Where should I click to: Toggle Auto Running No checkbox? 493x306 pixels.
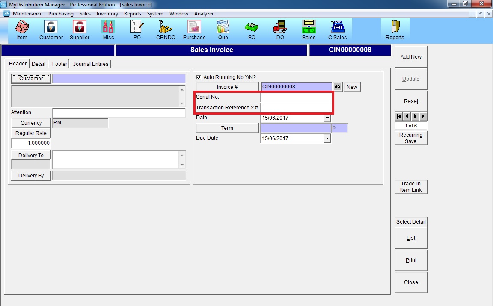point(199,77)
